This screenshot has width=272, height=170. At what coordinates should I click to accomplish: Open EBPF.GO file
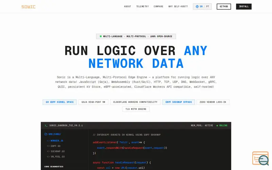point(55,146)
